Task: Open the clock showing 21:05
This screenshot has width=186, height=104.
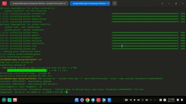Action: coord(171,100)
